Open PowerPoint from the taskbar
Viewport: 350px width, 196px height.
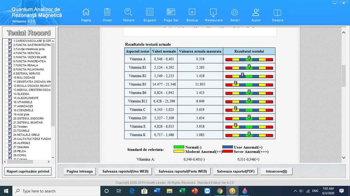tap(194, 191)
